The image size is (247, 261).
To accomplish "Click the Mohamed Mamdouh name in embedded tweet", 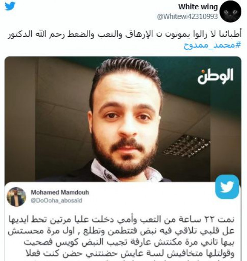I will point(60,192).
